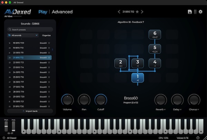Click the info icon at bottom left

tap(4, 138)
